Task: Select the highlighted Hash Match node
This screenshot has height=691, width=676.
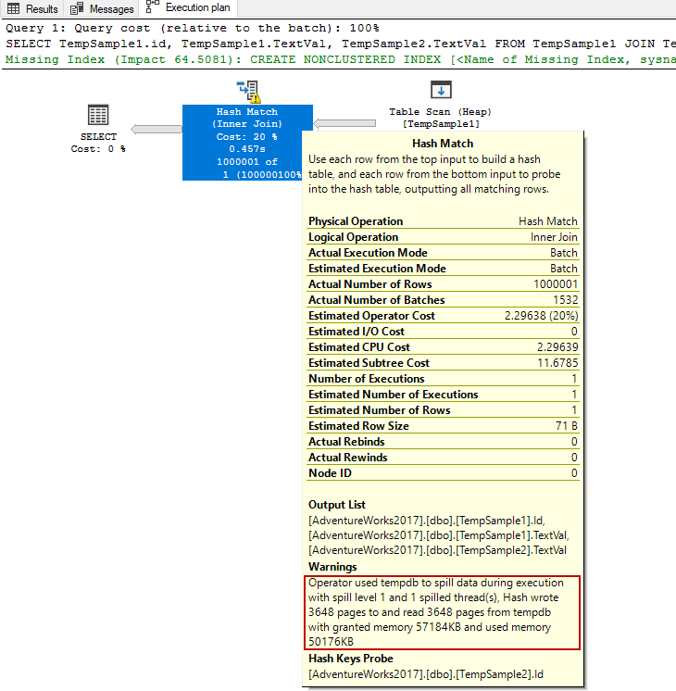Action: point(247,143)
